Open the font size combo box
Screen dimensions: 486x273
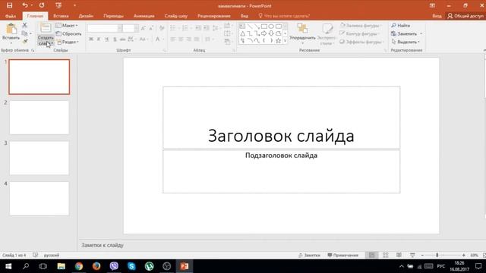[x=130, y=28]
